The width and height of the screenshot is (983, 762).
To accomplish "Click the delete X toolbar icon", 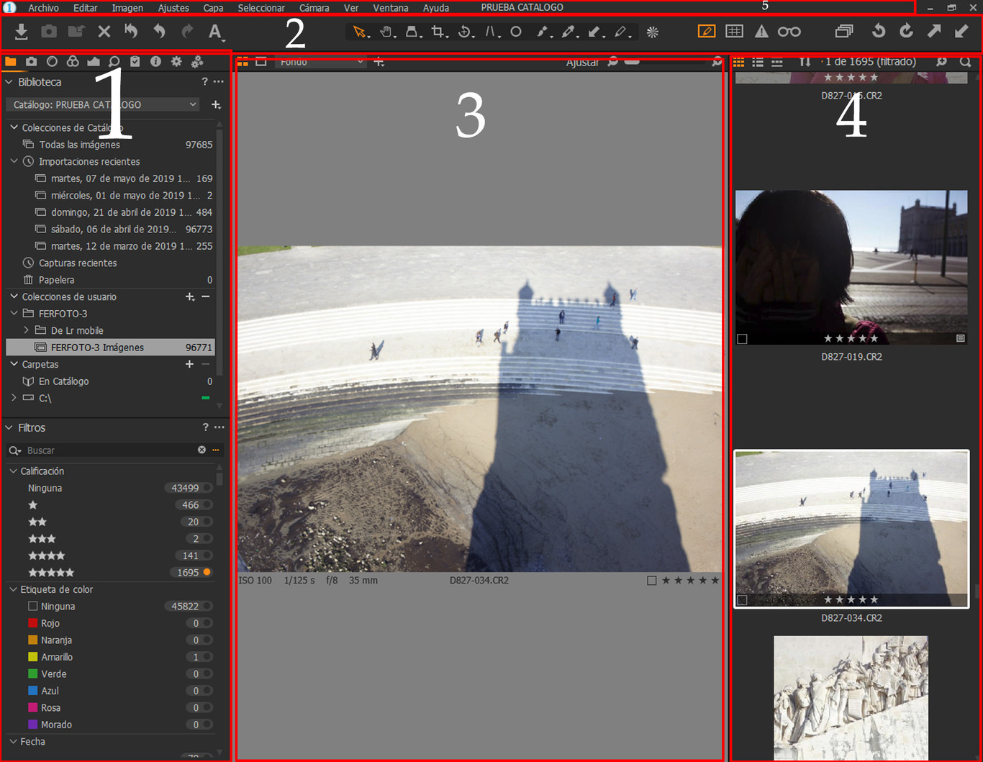I will pos(104,32).
